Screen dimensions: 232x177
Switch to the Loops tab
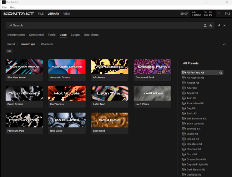pyautogui.click(x=75, y=35)
